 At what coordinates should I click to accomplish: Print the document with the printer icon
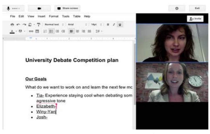click(12, 25)
